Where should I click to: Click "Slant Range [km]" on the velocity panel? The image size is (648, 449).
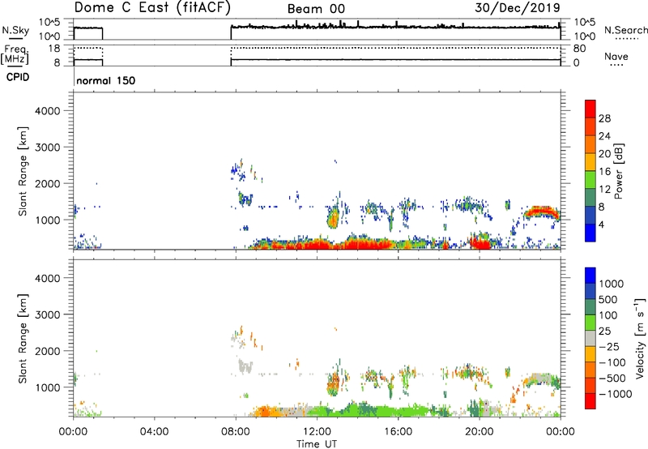pos(23,338)
